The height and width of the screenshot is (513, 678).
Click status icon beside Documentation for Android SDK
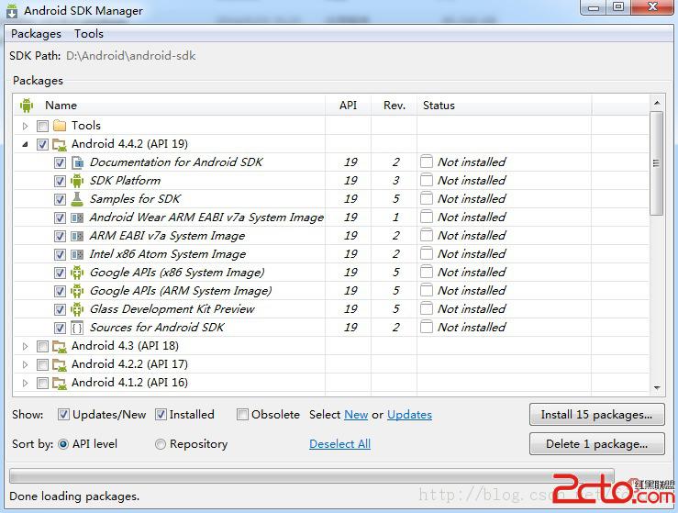tap(427, 162)
